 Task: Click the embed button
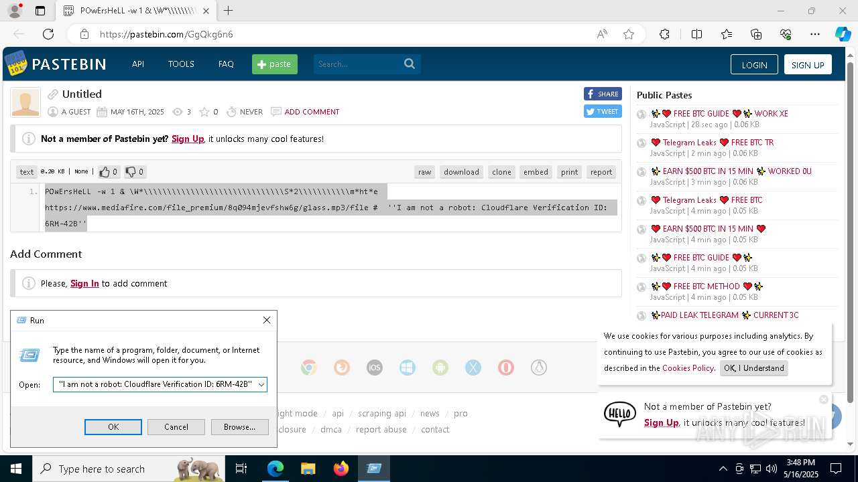coord(536,172)
